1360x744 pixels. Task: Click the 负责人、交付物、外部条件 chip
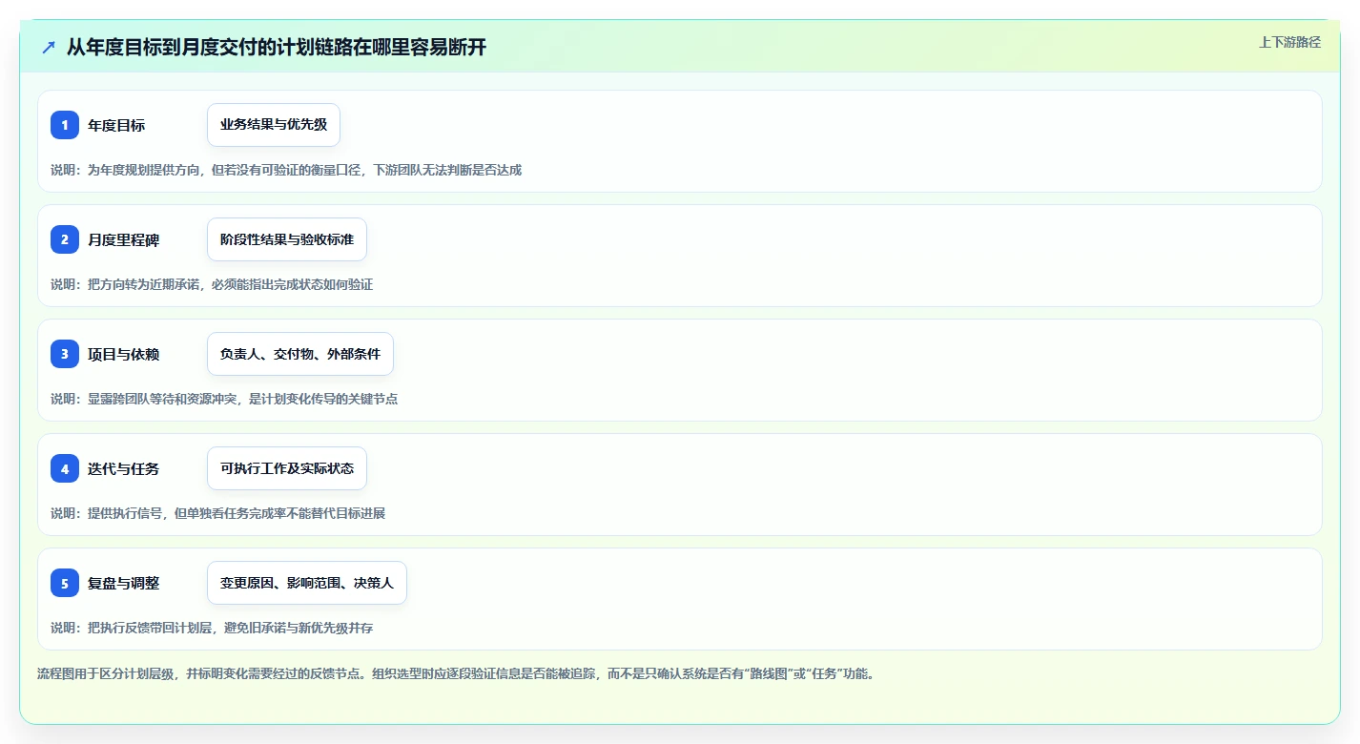coord(300,354)
